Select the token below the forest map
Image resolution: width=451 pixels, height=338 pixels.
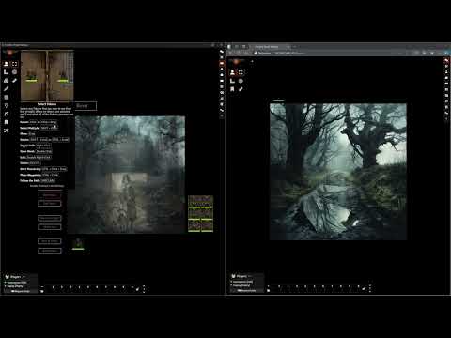point(78,244)
